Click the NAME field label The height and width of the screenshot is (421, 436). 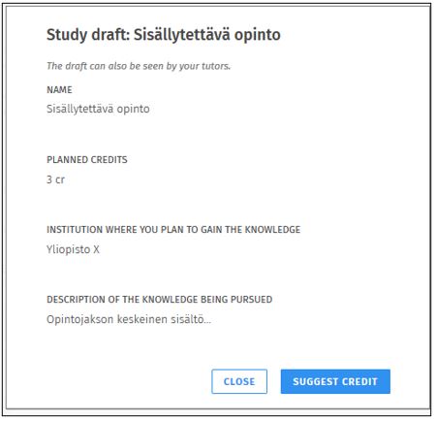tap(59, 89)
